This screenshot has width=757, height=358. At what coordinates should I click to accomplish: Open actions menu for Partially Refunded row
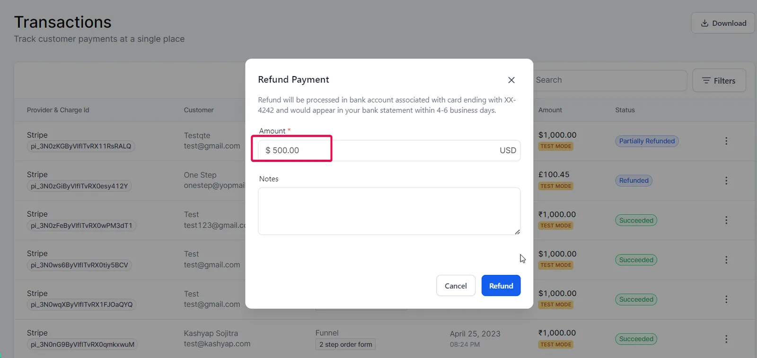(x=726, y=141)
